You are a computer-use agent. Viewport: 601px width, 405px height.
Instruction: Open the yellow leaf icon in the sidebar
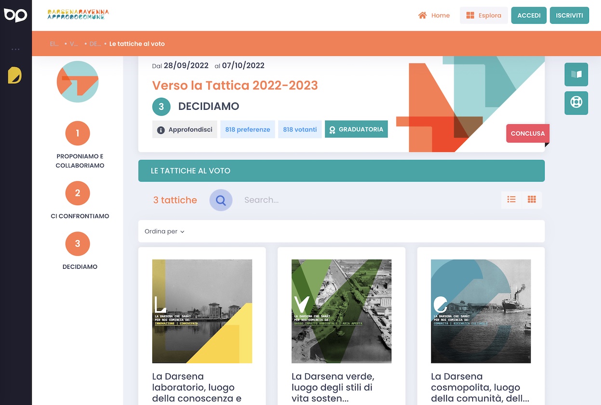[x=15, y=75]
